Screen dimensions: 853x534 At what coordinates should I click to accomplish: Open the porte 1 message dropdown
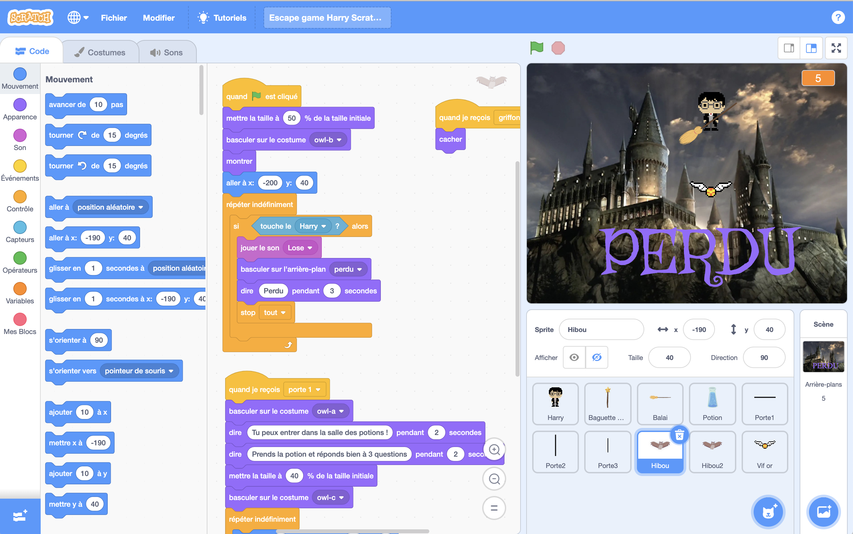click(304, 390)
